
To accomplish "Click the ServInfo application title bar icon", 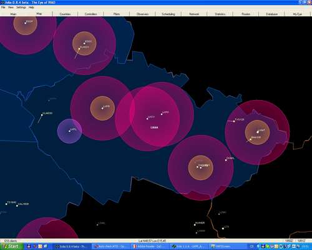I will pyautogui.click(x=2, y=2).
